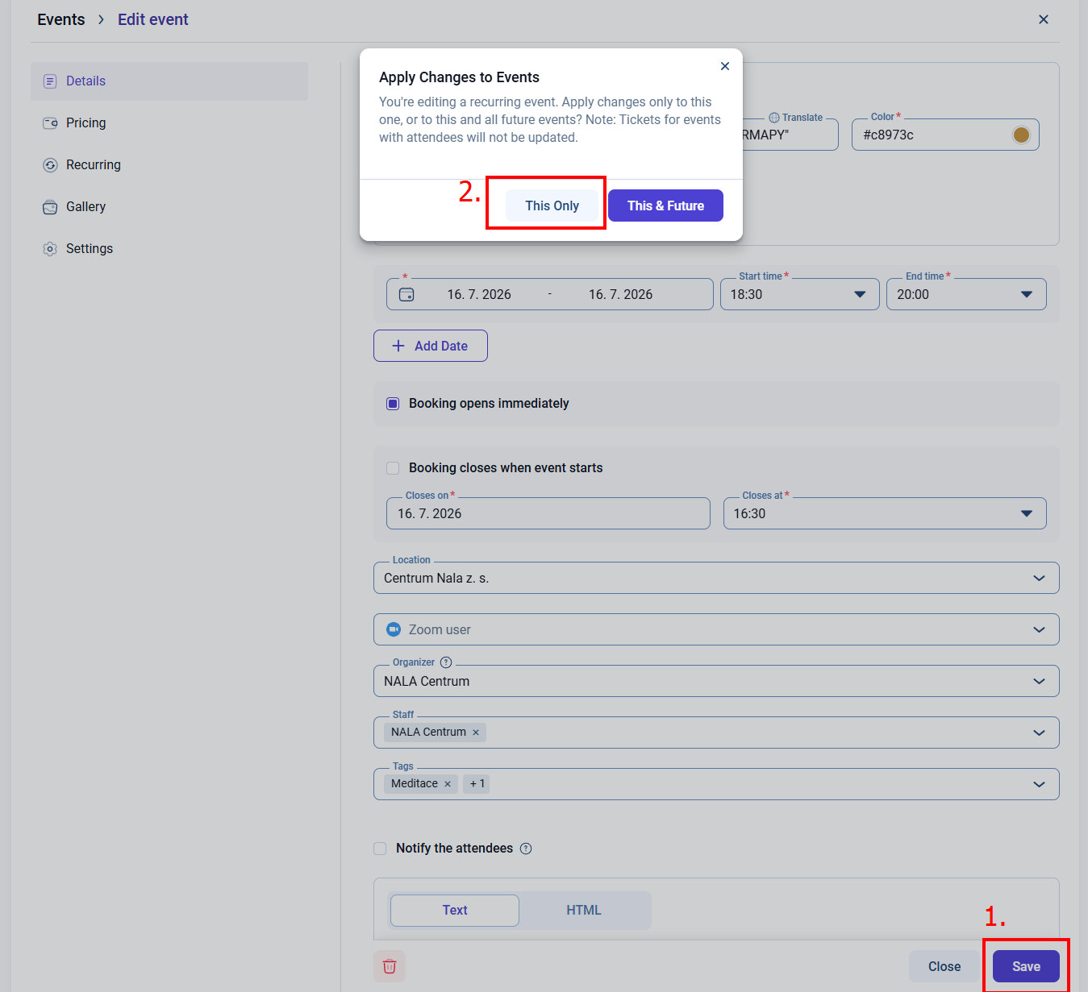1088x992 pixels.
Task: Click the +1 more tags chip
Action: point(477,784)
